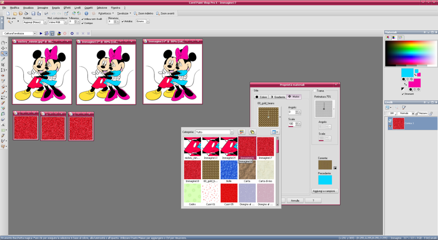Click the Save disk icon
438x240 pixels.
pos(33,13)
